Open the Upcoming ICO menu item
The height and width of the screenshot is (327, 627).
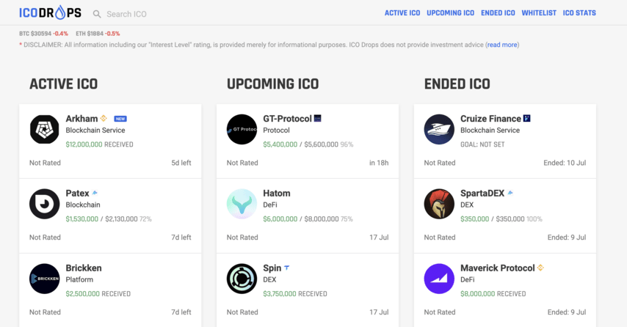(450, 12)
